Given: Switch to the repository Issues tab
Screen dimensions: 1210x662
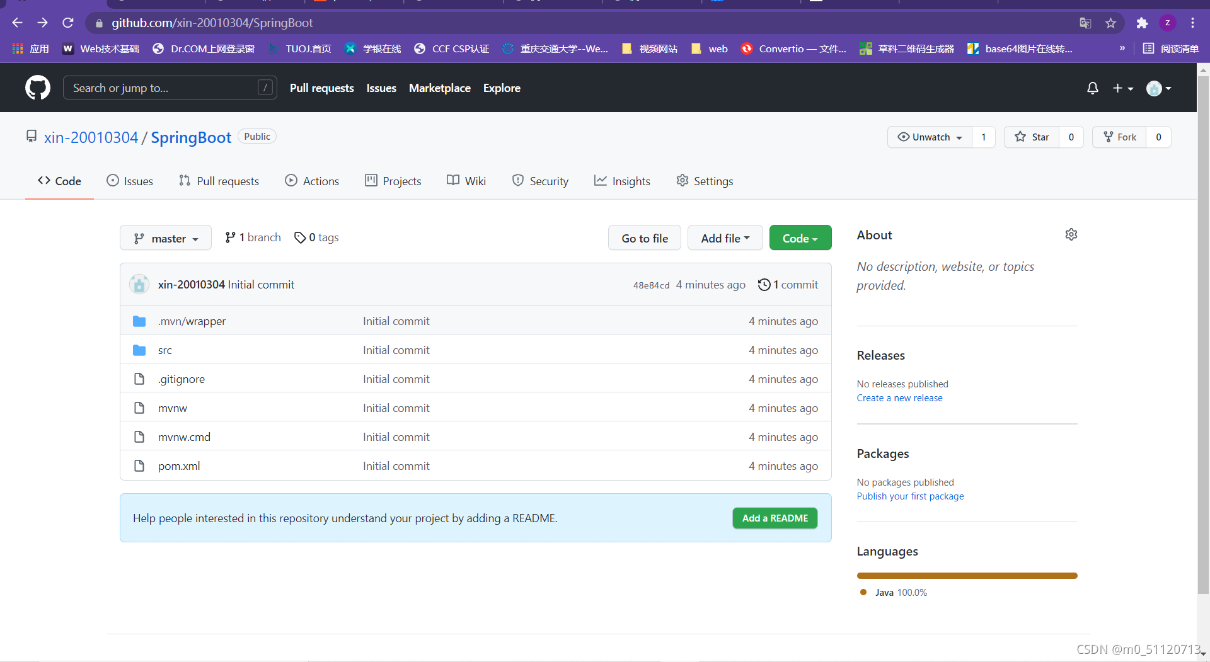Looking at the screenshot, I should point(130,181).
